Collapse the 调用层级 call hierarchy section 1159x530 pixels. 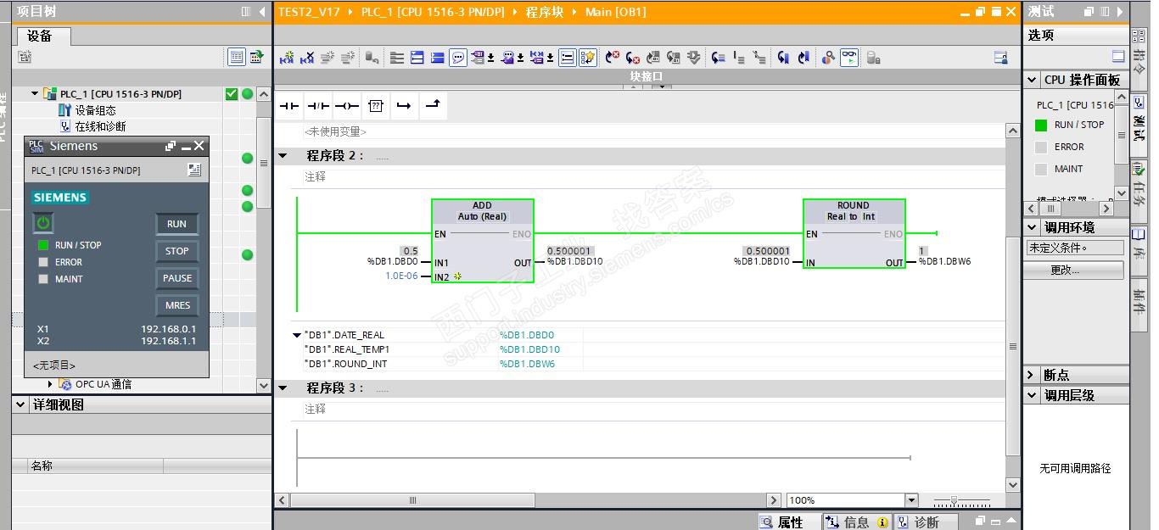point(1033,395)
